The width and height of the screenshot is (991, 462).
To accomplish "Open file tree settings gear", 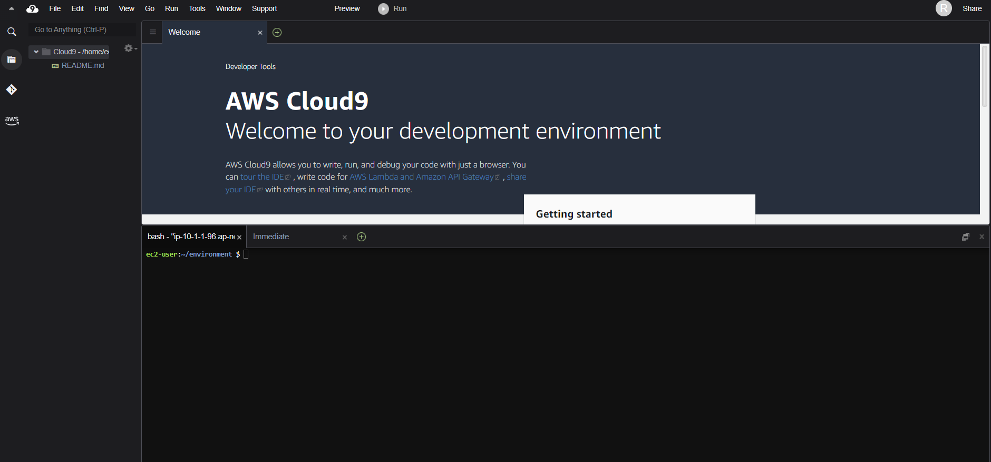I will click(130, 48).
